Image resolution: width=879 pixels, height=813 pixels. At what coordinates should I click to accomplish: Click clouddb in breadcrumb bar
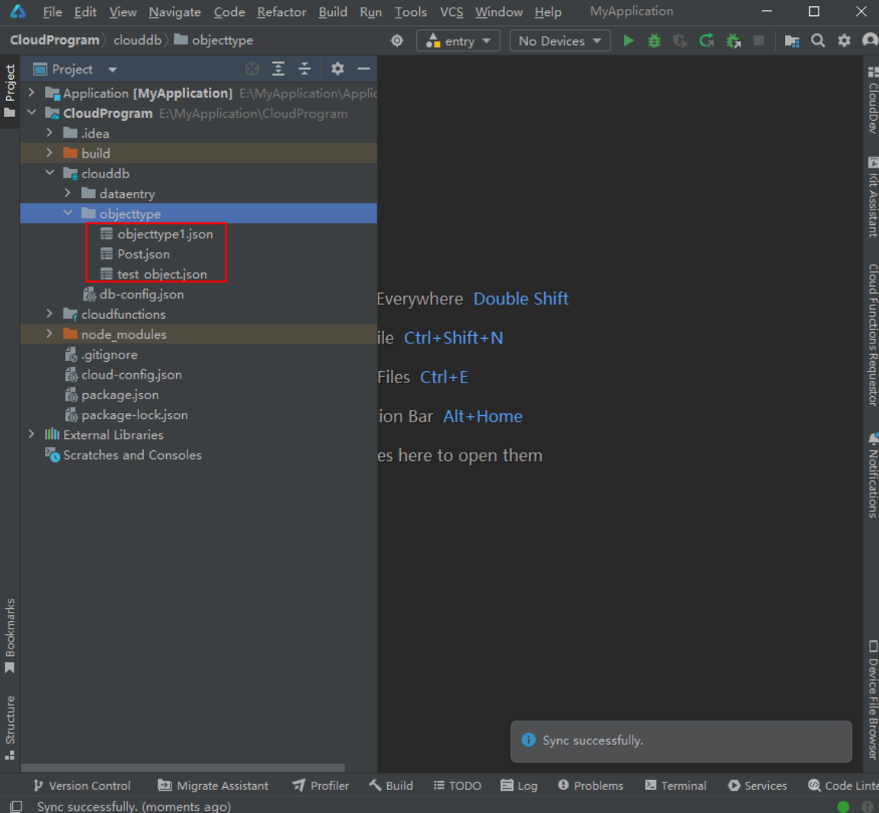tap(138, 41)
